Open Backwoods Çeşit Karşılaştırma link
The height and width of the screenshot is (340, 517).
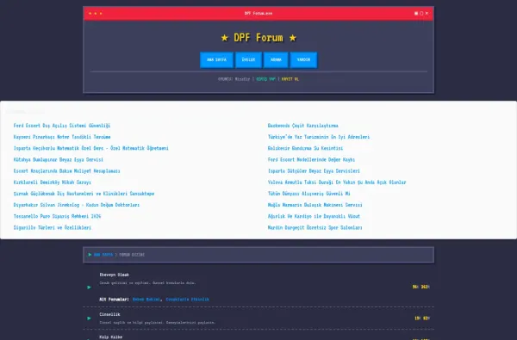(303, 126)
